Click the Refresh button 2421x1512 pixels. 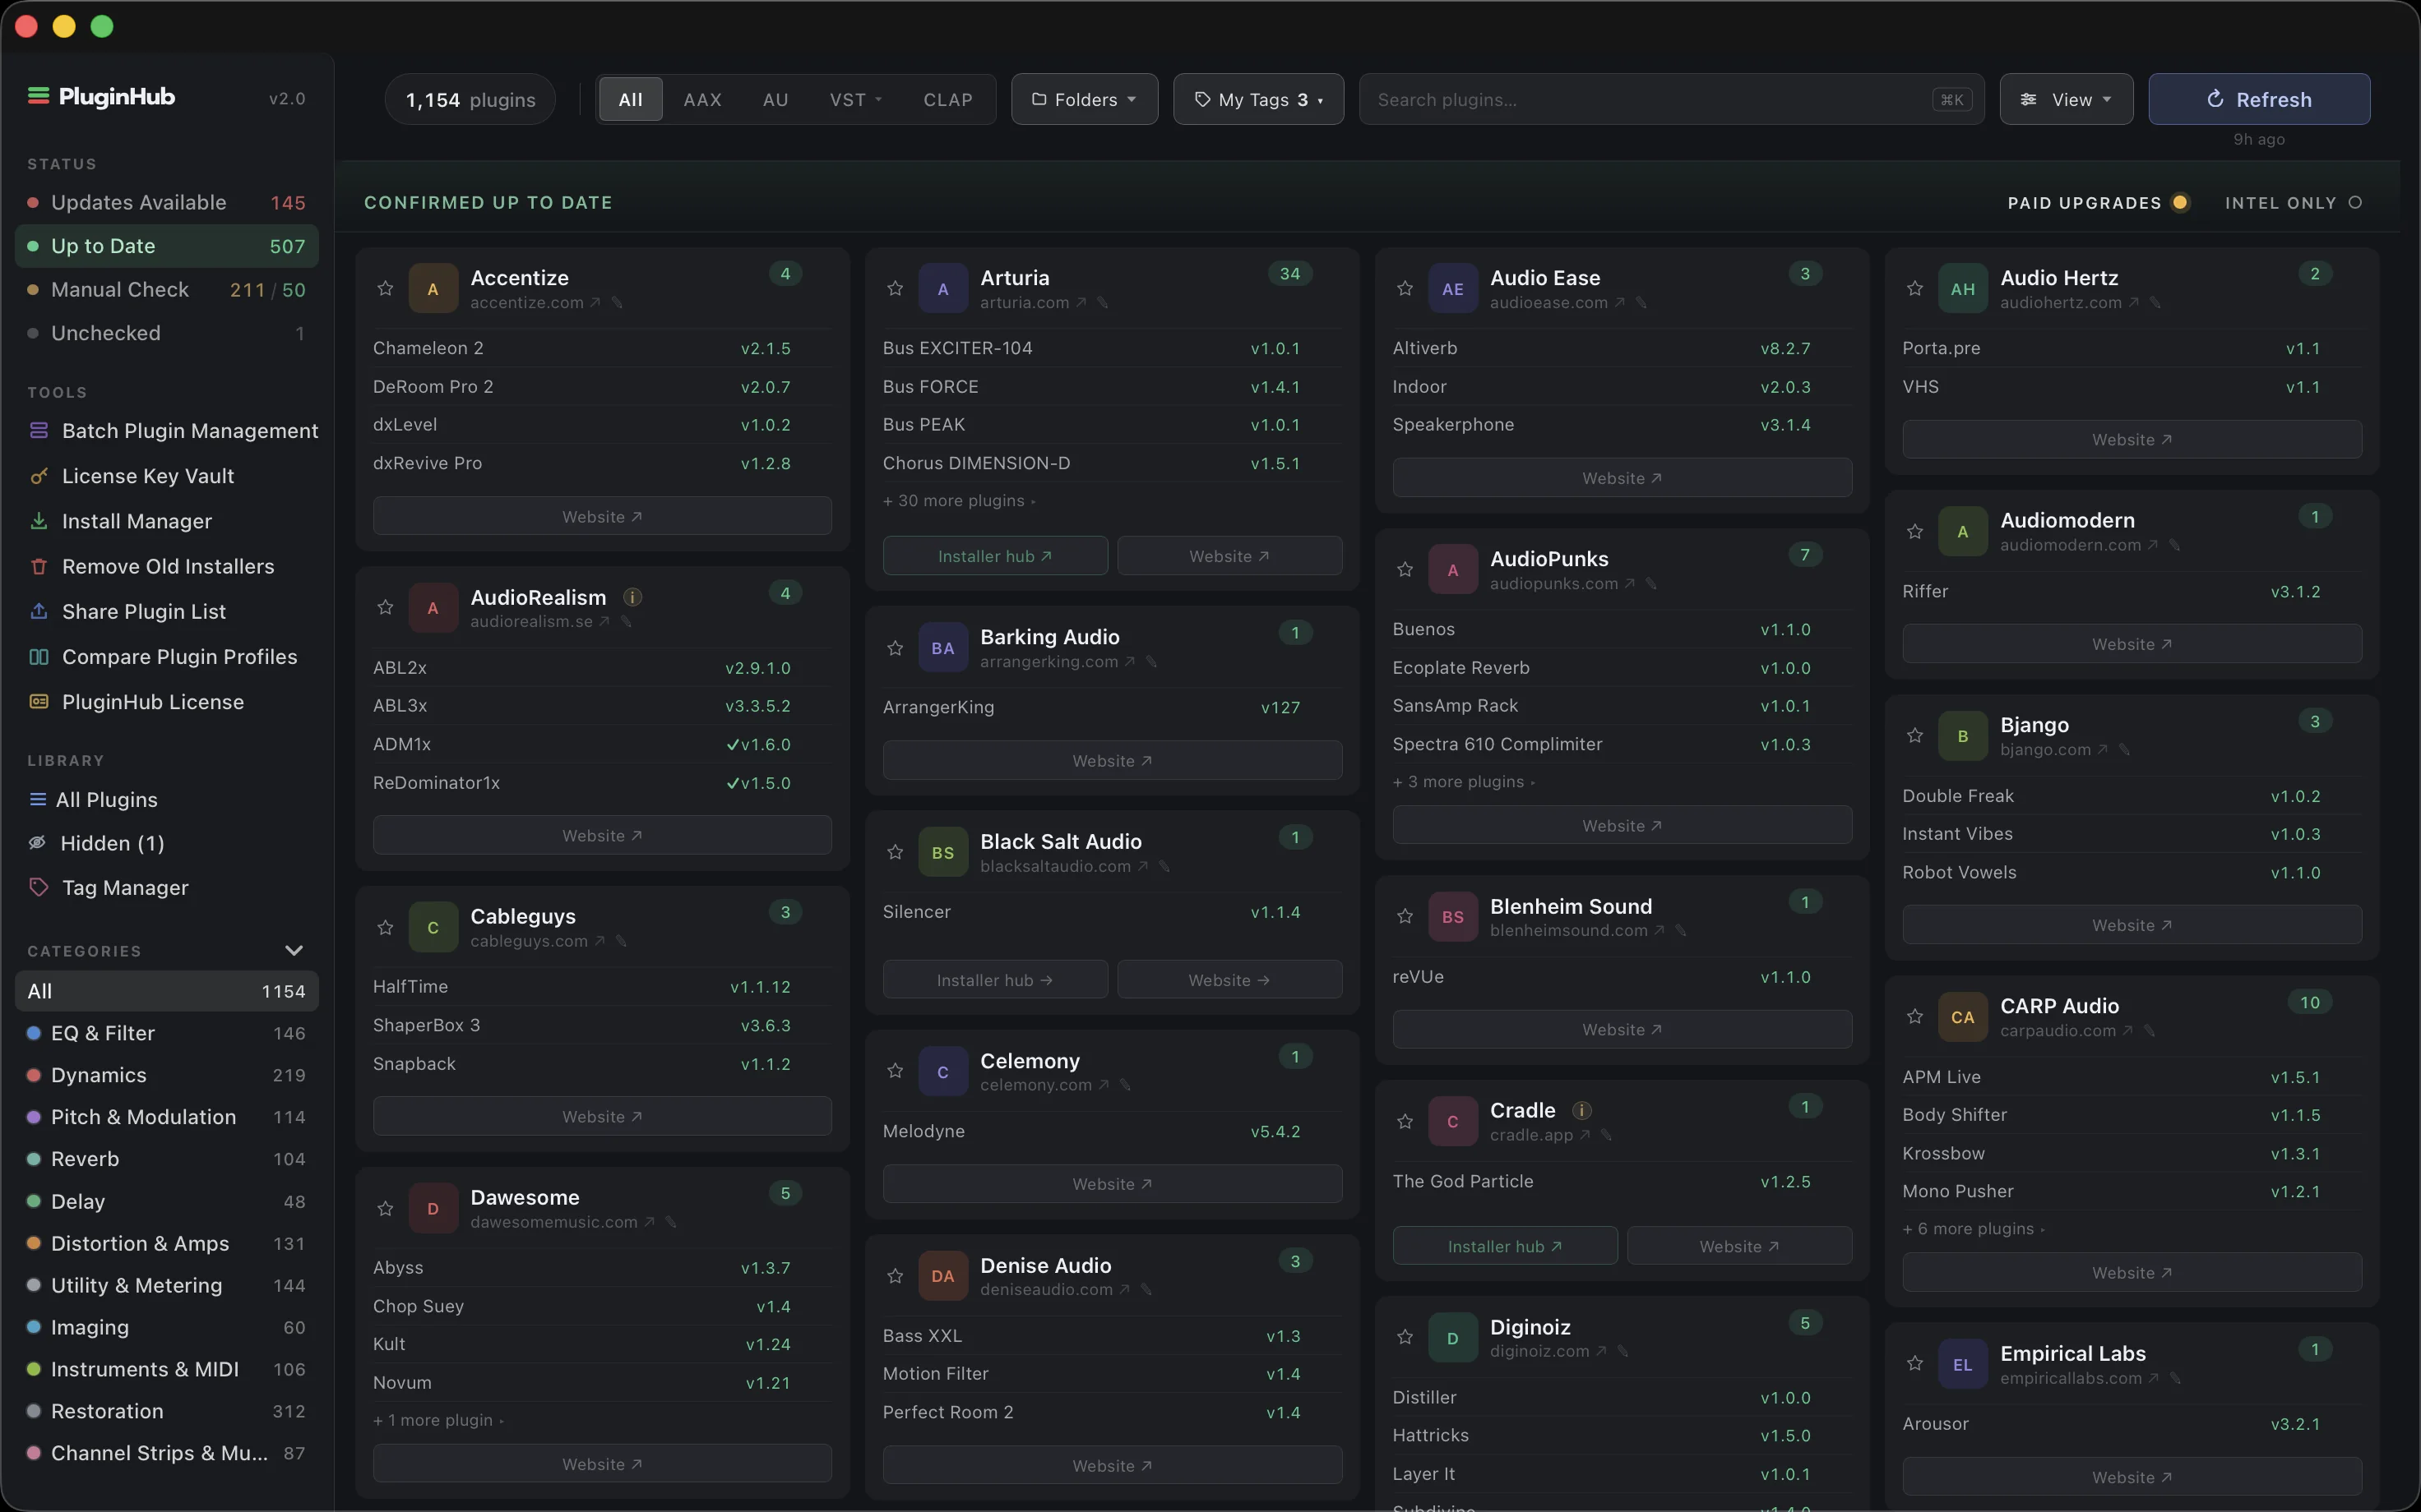[x=2259, y=99]
